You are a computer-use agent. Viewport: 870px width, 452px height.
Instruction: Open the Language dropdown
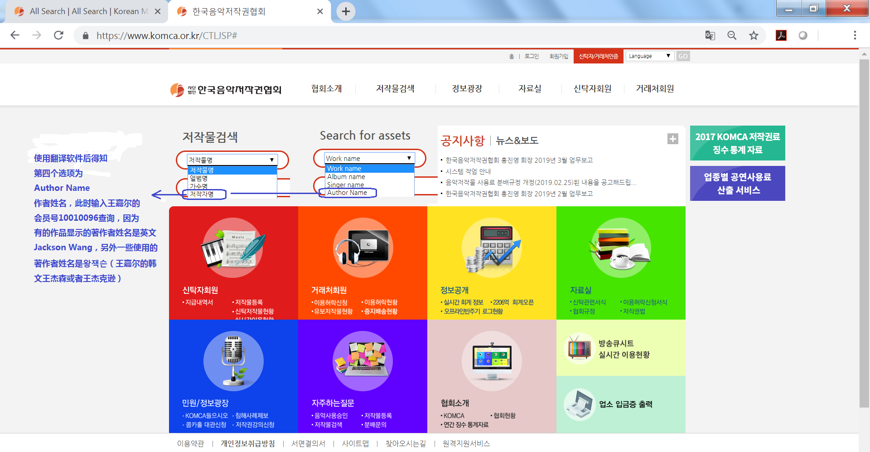pyautogui.click(x=650, y=56)
